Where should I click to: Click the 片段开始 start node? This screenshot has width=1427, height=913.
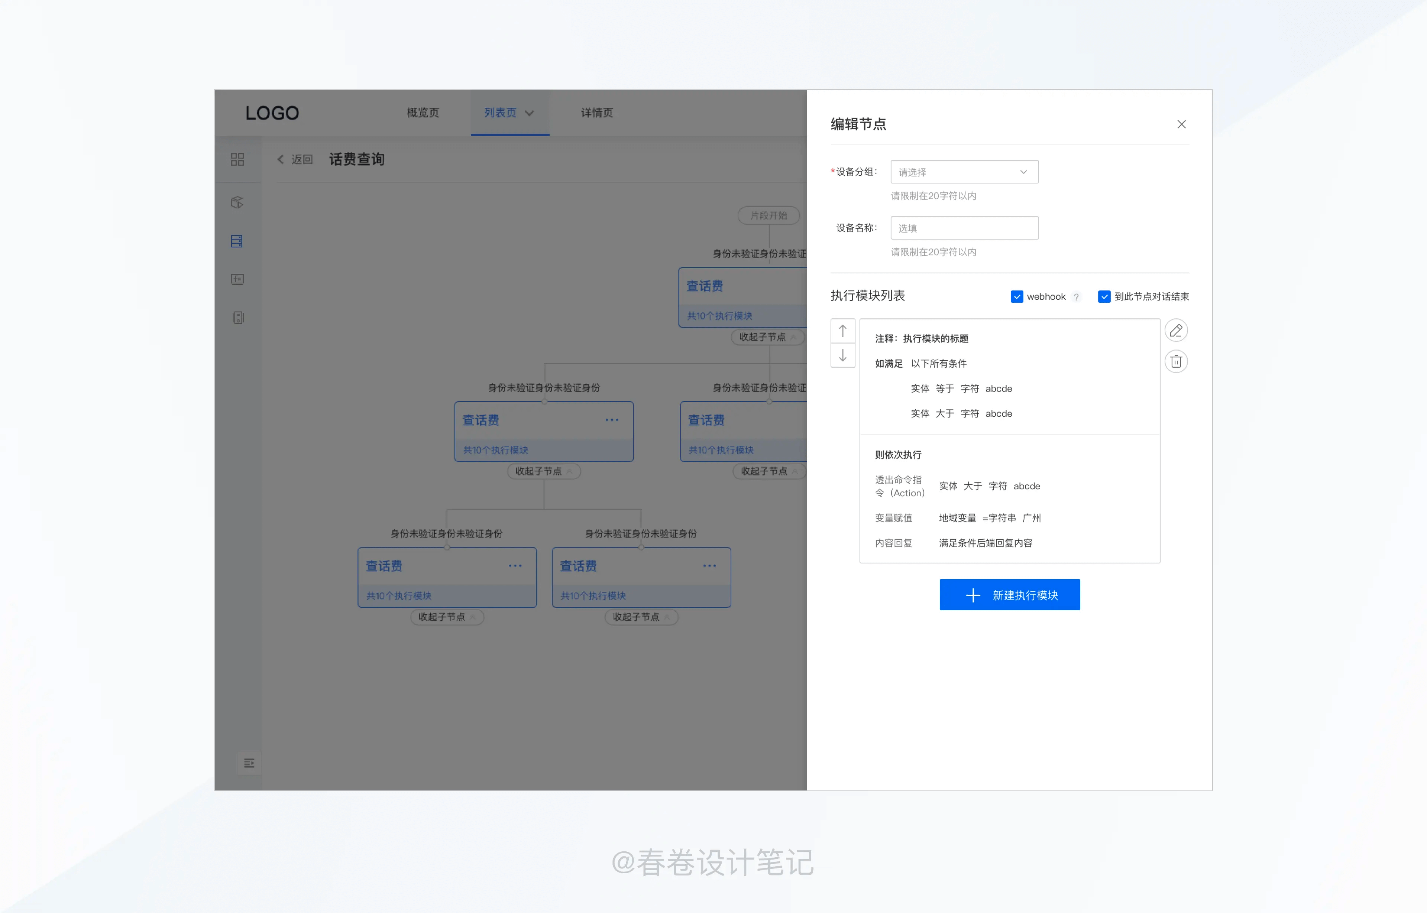click(x=768, y=215)
